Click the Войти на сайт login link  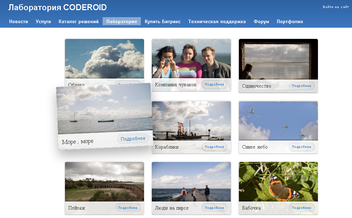coord(335,7)
